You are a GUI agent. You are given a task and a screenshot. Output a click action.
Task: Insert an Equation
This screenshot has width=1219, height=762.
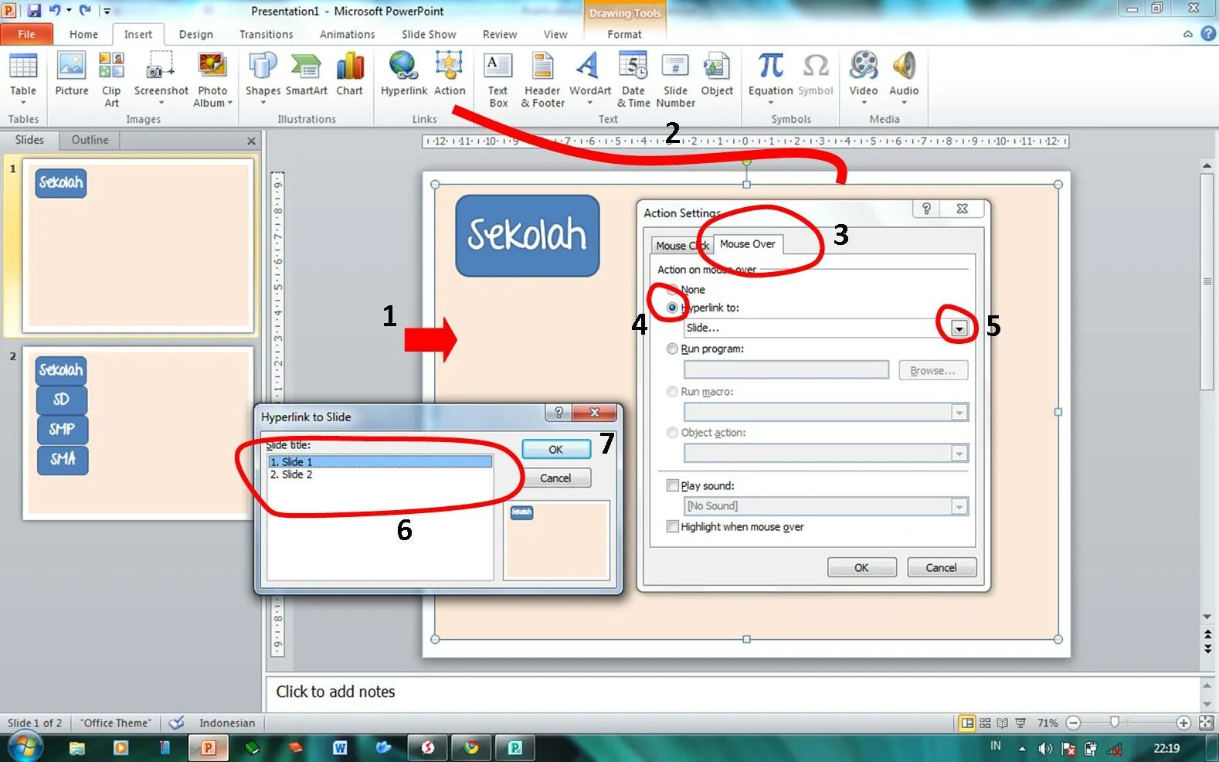coord(770,78)
